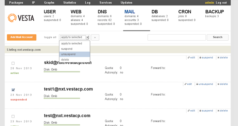The height and width of the screenshot is (126, 238).
Task: Click the lock suspend icon for skid account
Action: point(200,58)
